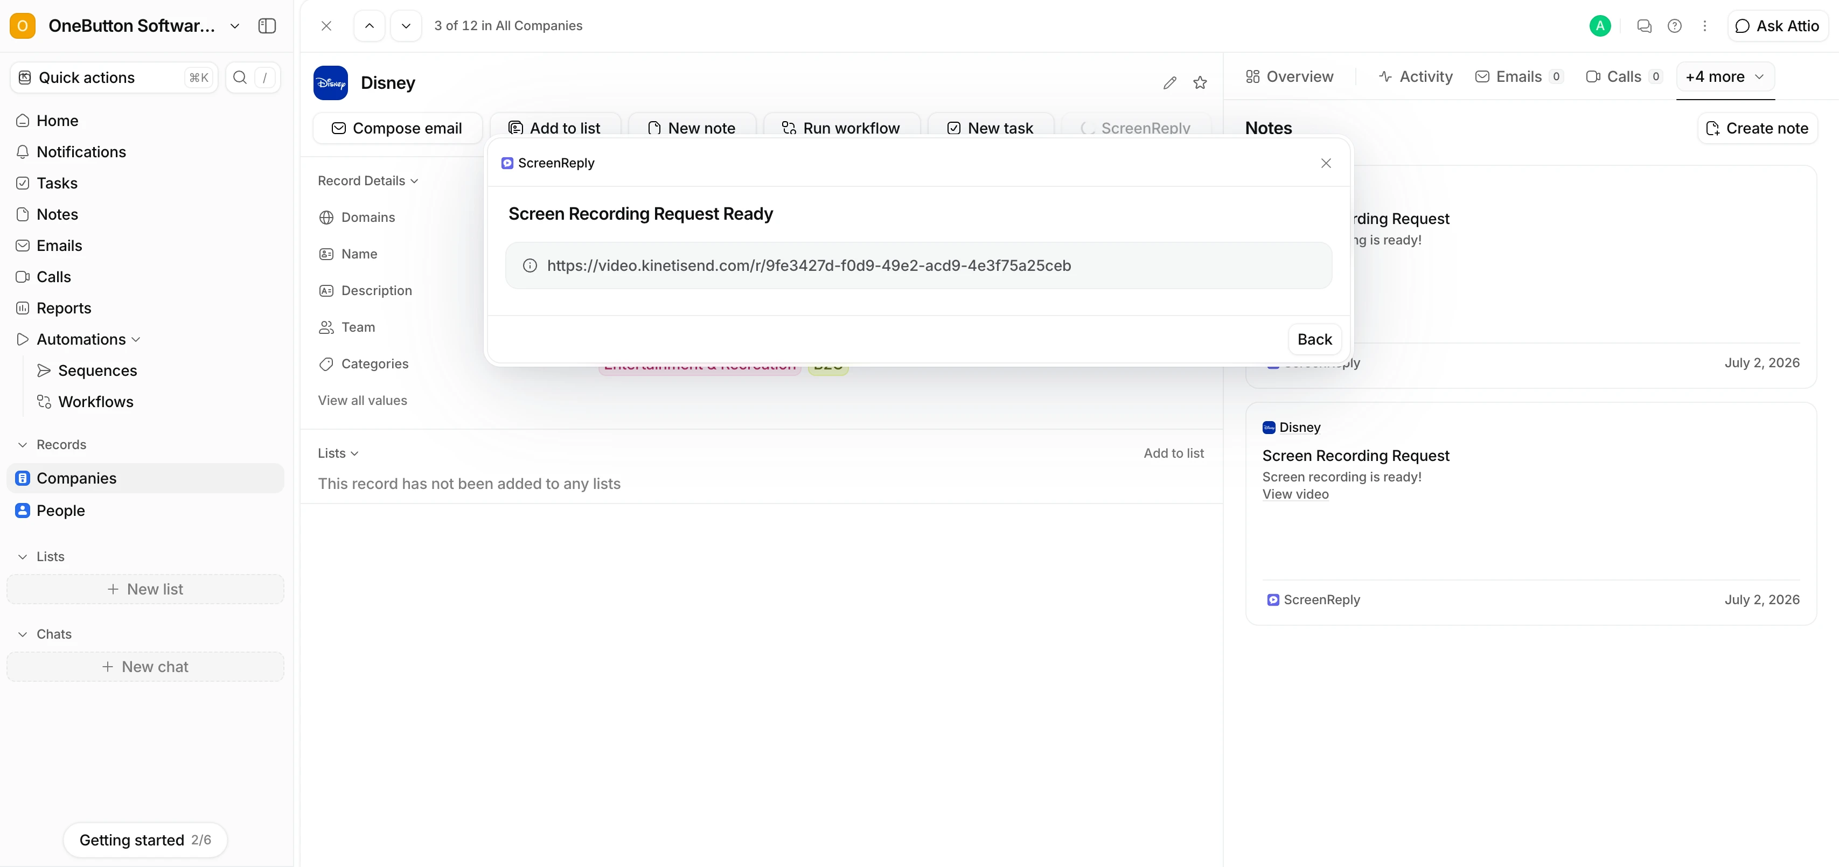This screenshot has width=1839, height=867.
Task: Click Disney tag in second note card
Action: (x=1291, y=428)
